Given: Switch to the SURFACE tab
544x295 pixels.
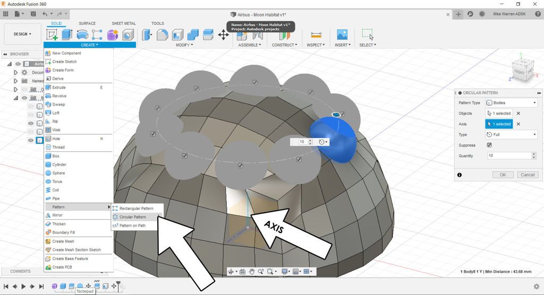Looking at the screenshot, I should click(87, 23).
